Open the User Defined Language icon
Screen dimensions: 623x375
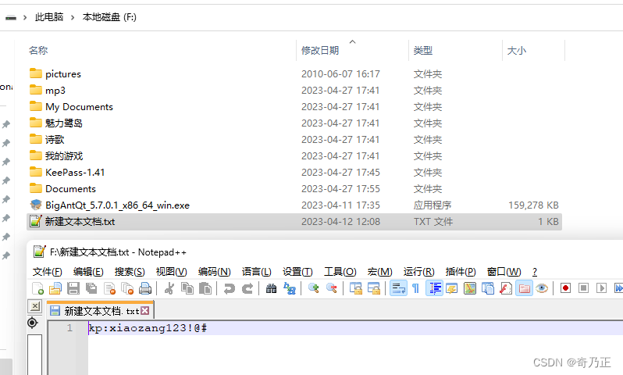(x=452, y=288)
